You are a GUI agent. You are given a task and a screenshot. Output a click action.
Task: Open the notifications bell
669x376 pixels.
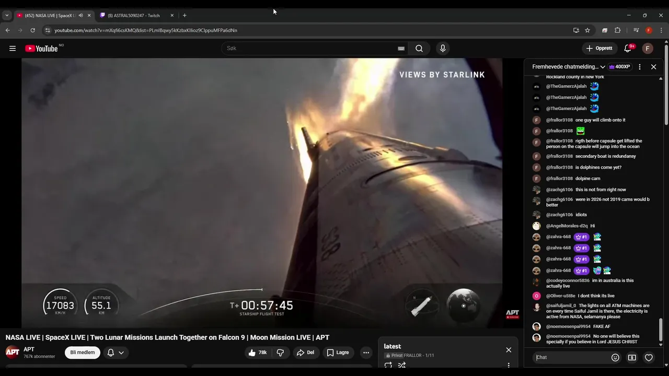[x=628, y=49]
